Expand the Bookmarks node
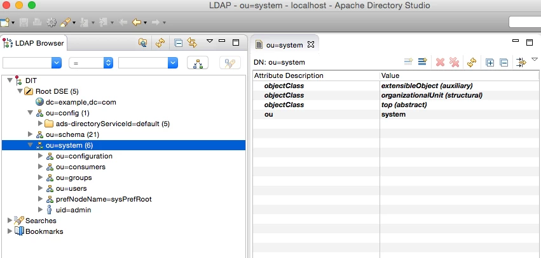Viewport: 541px width, 258px height. click(10, 231)
